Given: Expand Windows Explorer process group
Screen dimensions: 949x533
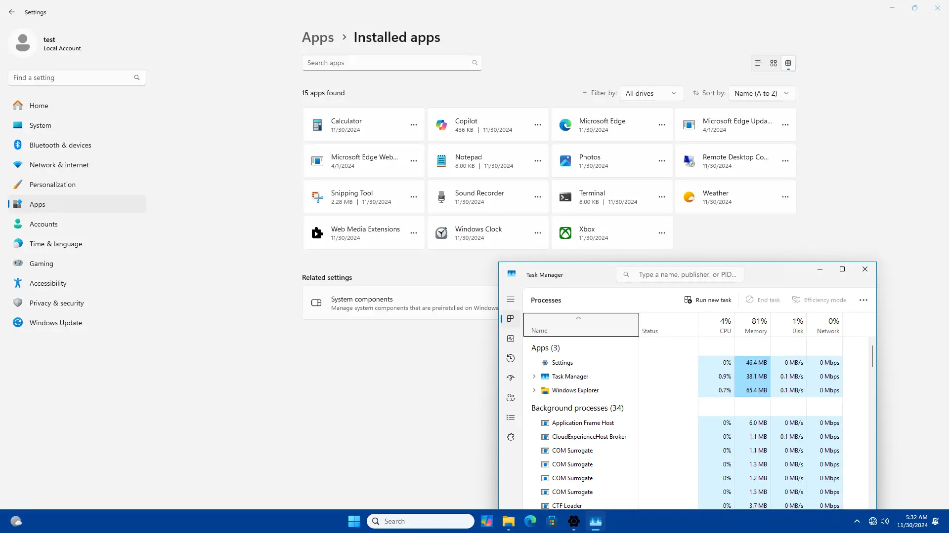Looking at the screenshot, I should 534,390.
